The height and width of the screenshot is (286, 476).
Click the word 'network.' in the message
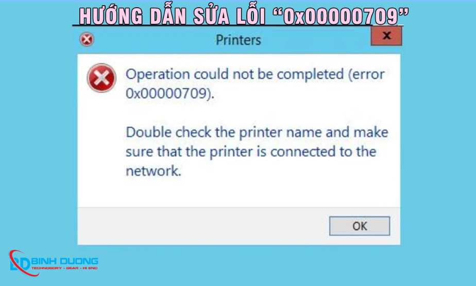point(154,171)
